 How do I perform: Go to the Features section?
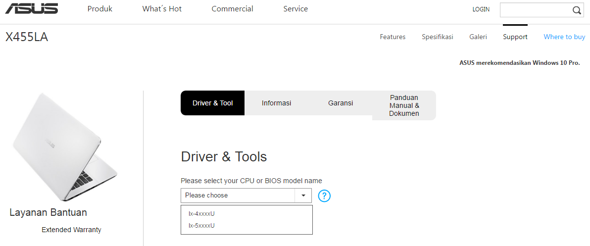(x=393, y=37)
